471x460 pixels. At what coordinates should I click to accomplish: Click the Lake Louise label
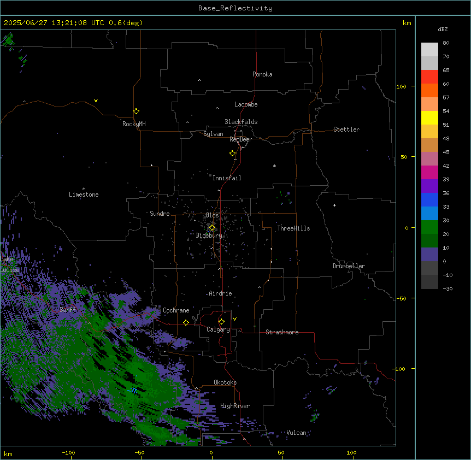coord(9,264)
